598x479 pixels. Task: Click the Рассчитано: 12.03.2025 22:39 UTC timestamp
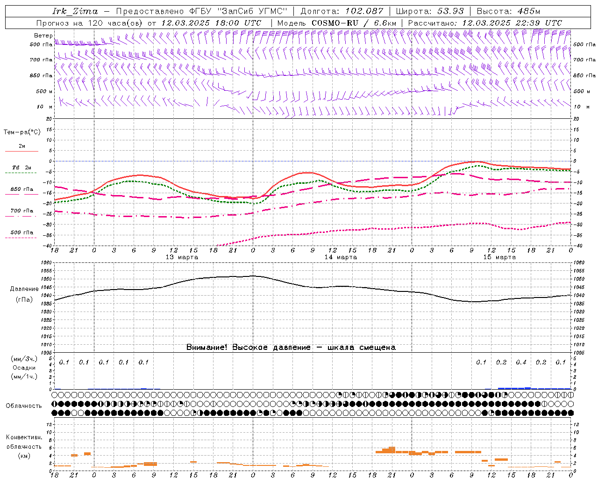485,23
